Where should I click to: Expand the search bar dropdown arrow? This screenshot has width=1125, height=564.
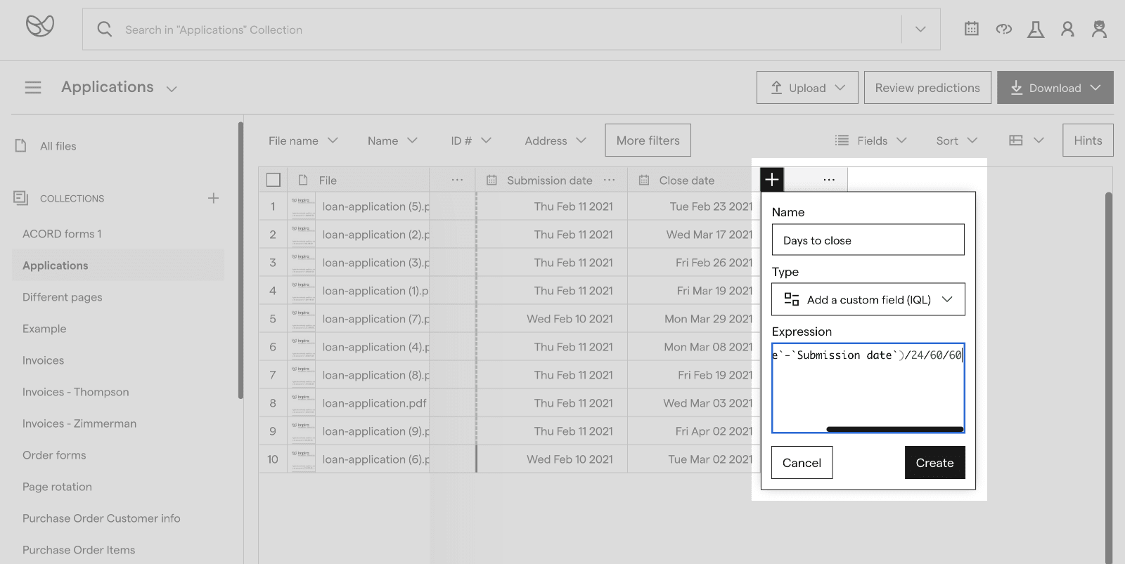tap(920, 29)
